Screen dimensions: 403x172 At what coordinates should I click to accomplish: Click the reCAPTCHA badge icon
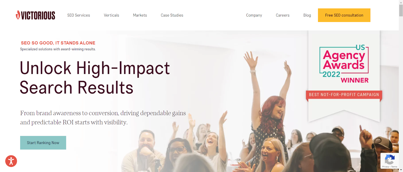390,159
